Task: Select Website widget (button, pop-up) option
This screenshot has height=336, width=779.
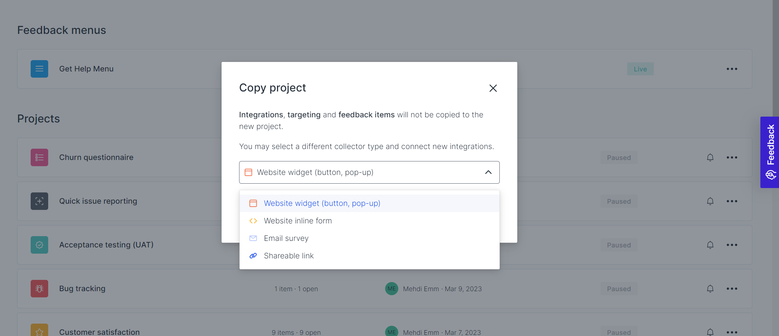Action: point(369,203)
